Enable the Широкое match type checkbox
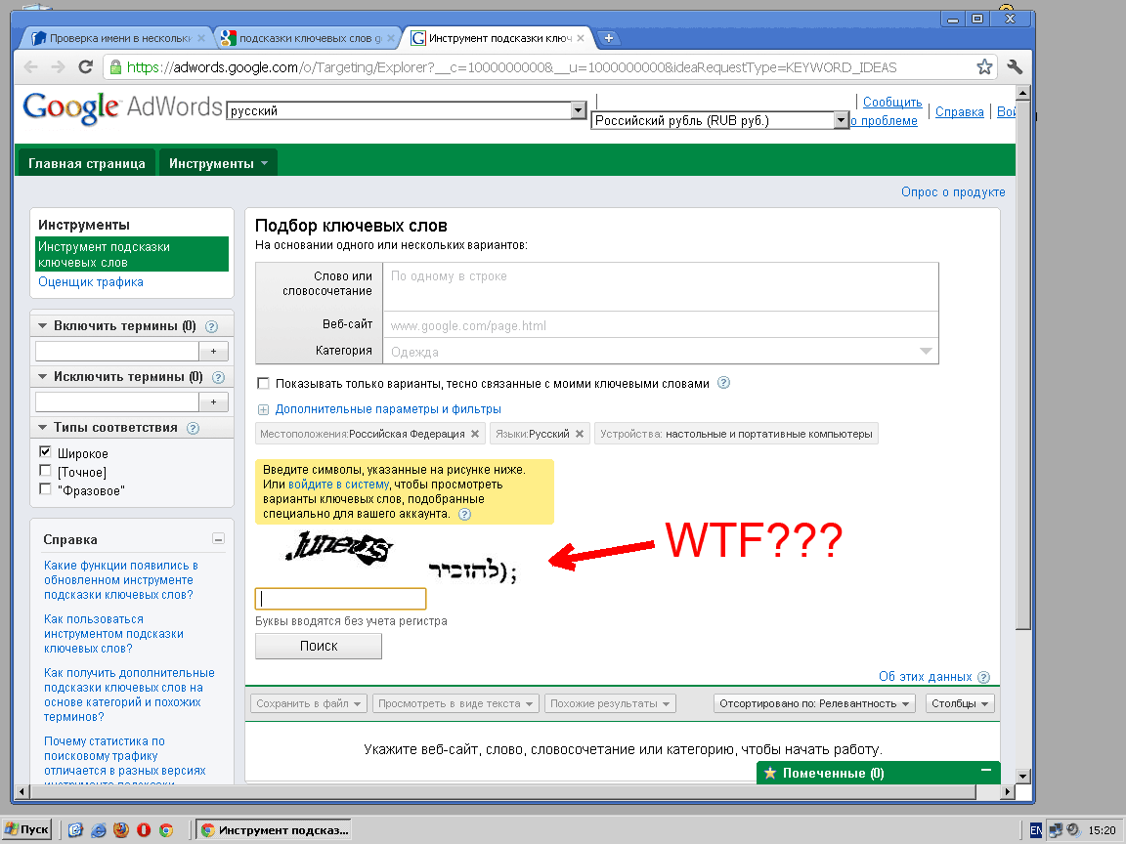 pos(45,453)
